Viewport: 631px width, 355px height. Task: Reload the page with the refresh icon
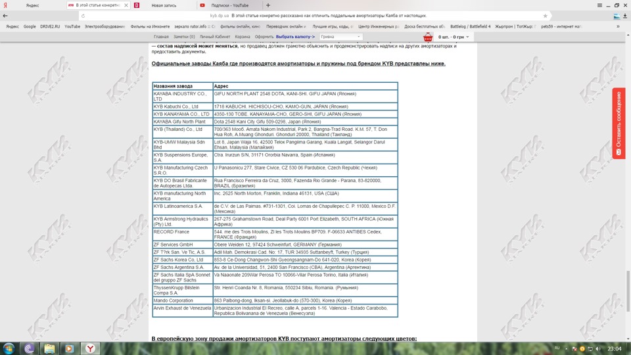click(x=83, y=16)
